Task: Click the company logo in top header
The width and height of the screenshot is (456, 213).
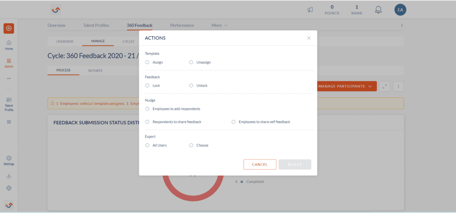Action: [55, 10]
